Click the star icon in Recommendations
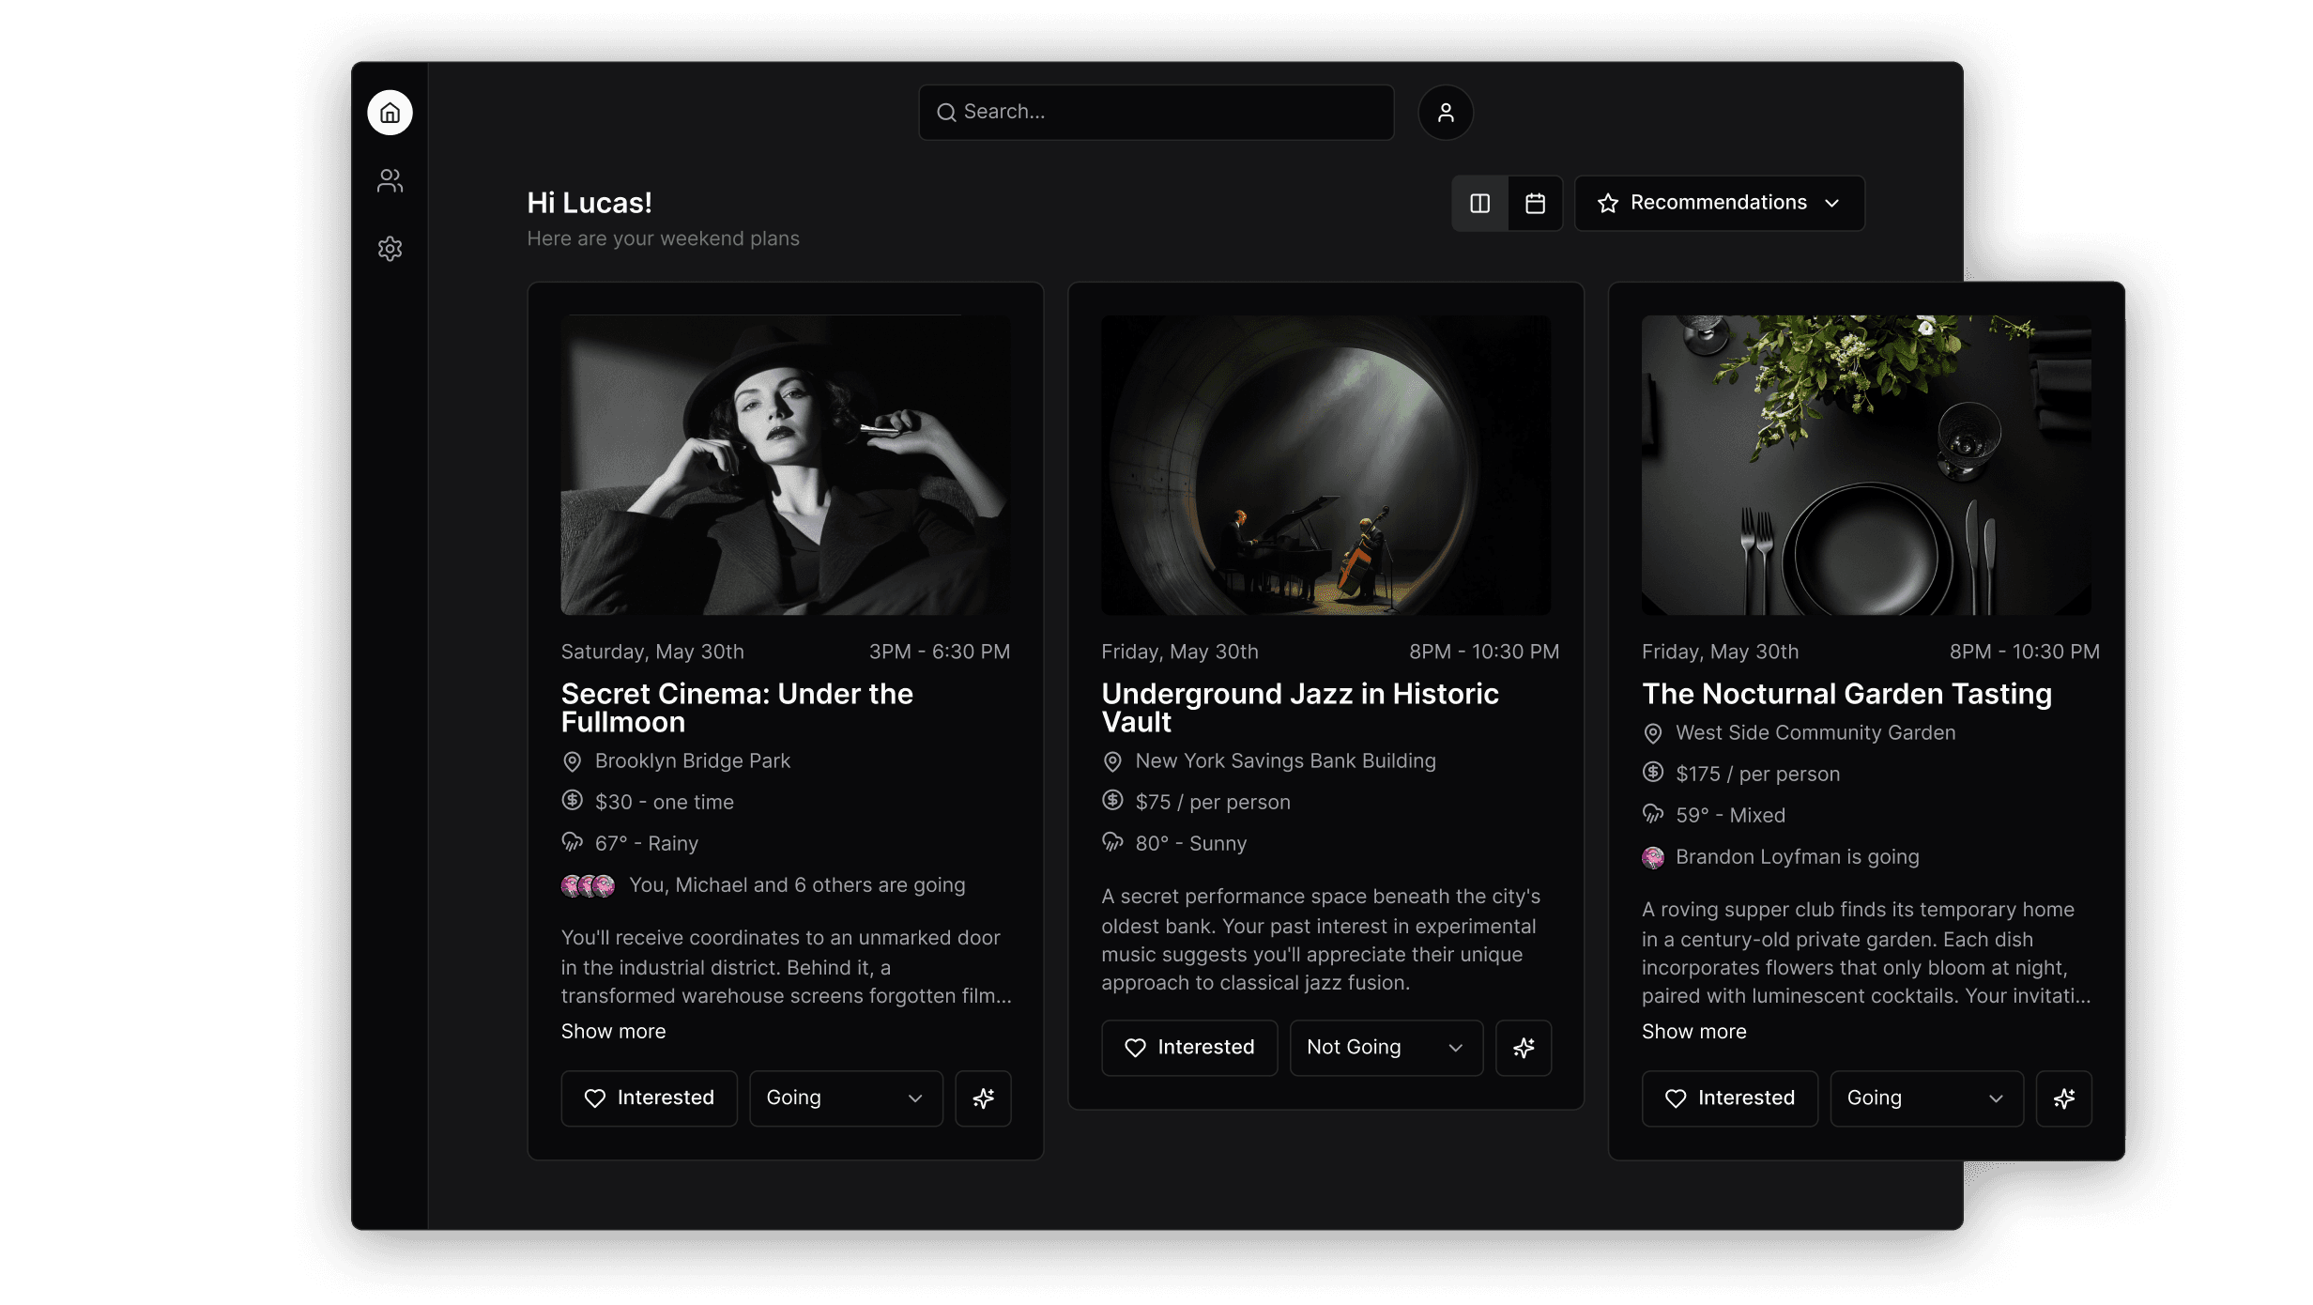Screen dimensions: 2313x1305 pos(1608,203)
